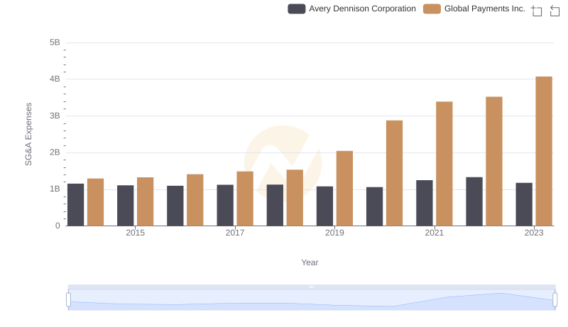Image resolution: width=568 pixels, height=327 pixels.
Task: Click Avery Dennison bar for 2020
Action: pos(375,206)
